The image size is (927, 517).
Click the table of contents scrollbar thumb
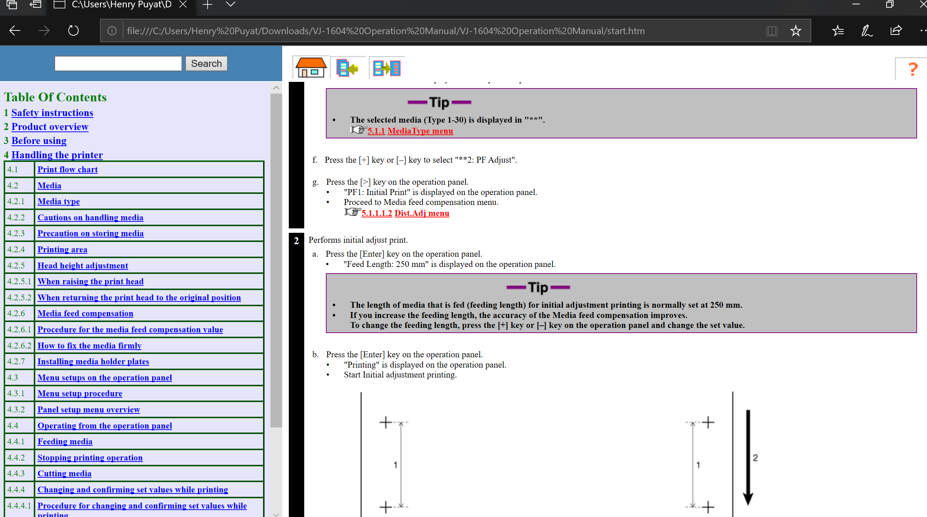(x=276, y=261)
